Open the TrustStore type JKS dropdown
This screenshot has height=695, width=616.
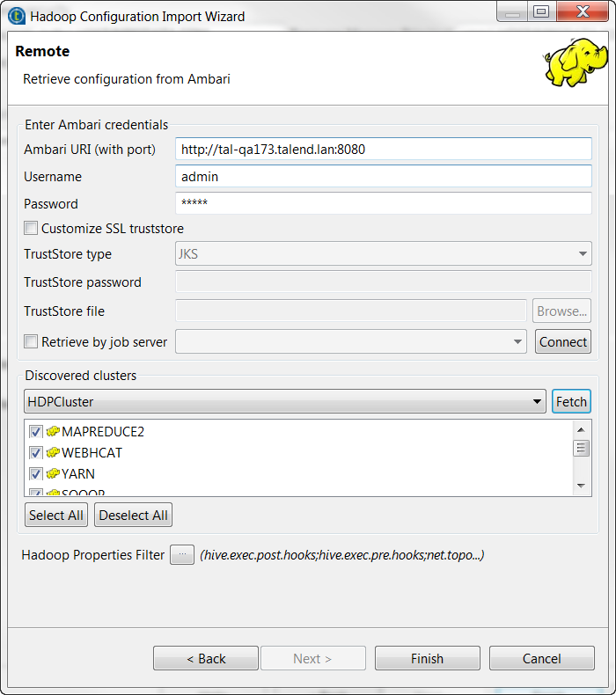click(x=383, y=253)
